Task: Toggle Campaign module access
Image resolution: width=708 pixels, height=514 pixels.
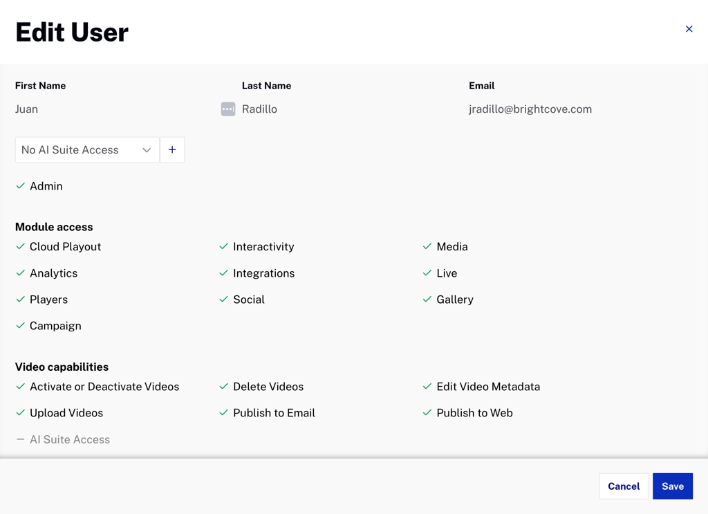Action: [x=21, y=326]
